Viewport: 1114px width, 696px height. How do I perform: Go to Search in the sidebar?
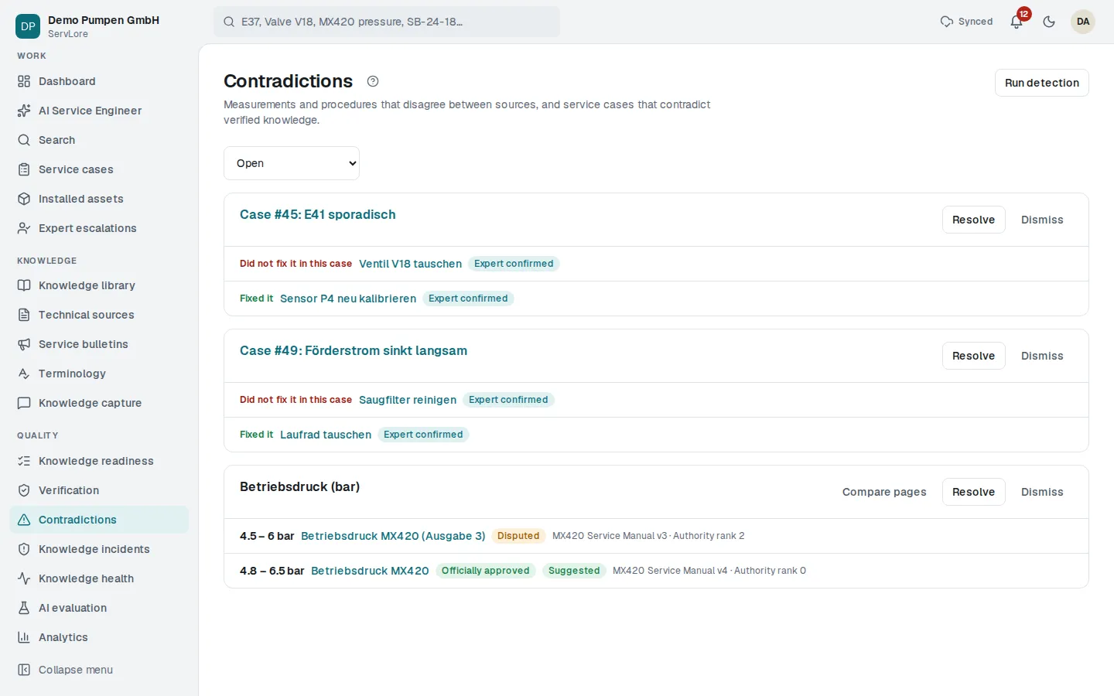[x=99, y=140]
